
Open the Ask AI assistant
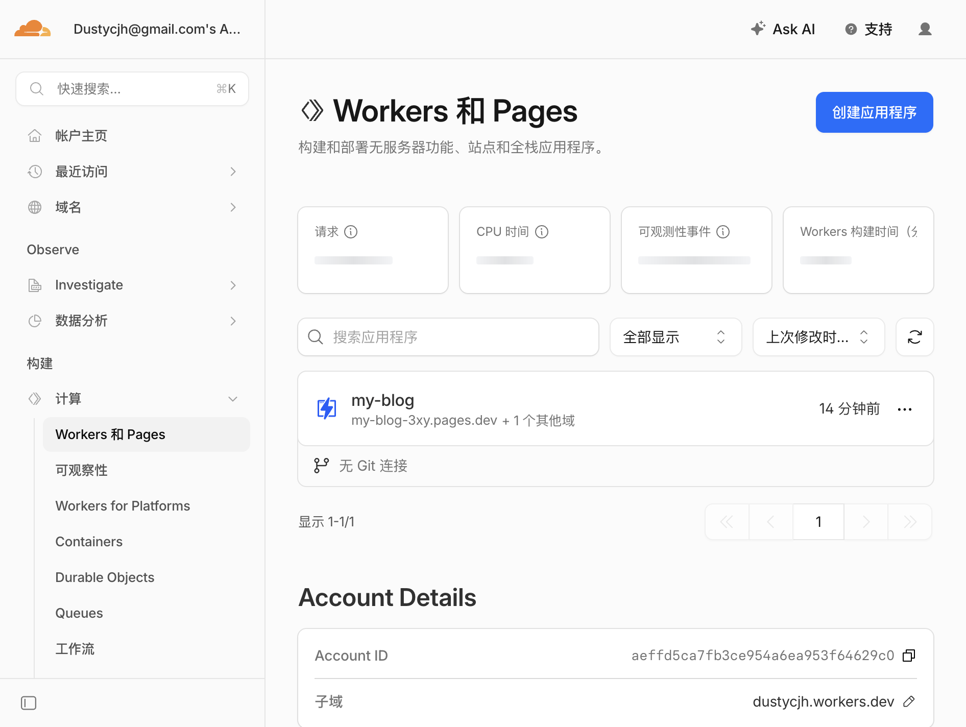(x=783, y=29)
